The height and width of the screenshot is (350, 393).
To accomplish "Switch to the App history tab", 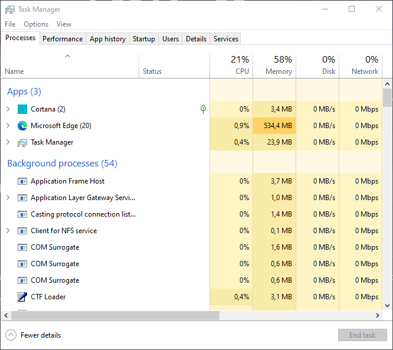I will click(107, 39).
